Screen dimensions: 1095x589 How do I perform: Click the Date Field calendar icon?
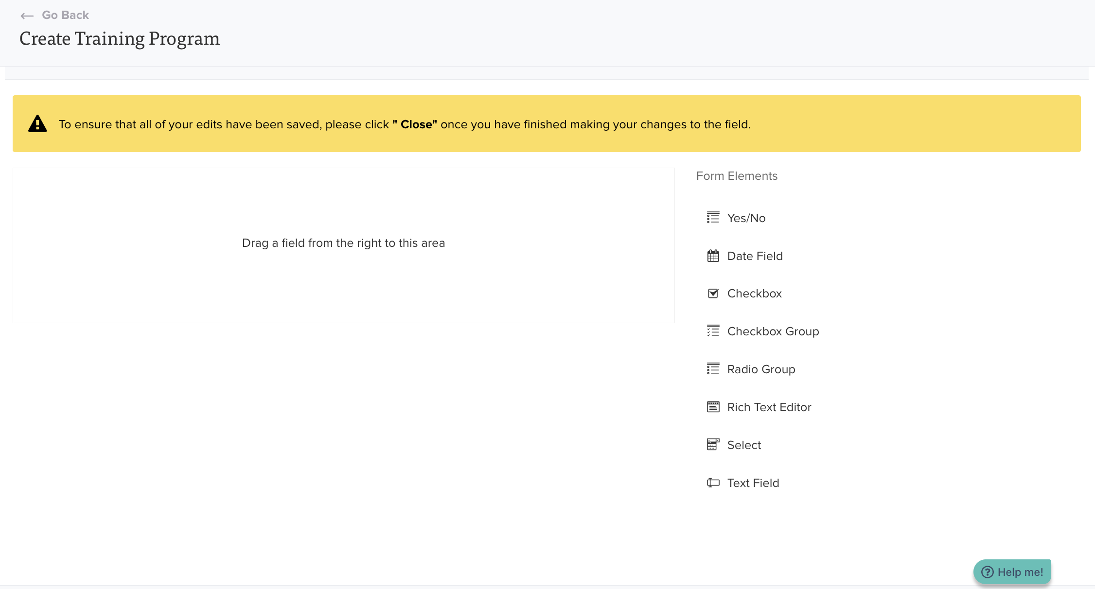click(x=713, y=256)
